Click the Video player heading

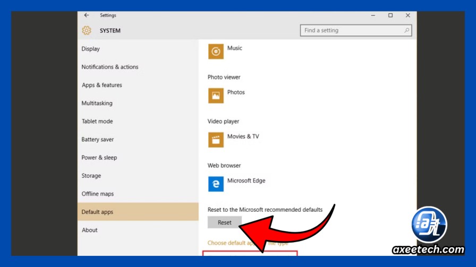(x=223, y=122)
